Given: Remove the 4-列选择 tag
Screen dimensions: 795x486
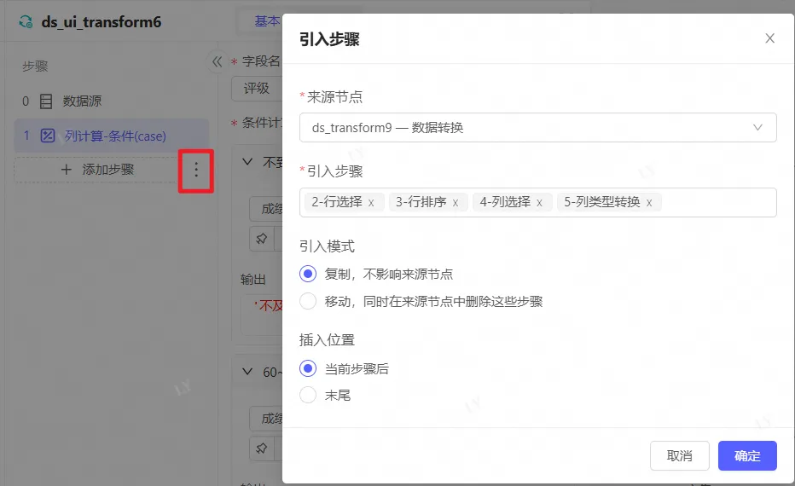Looking at the screenshot, I should [539, 203].
